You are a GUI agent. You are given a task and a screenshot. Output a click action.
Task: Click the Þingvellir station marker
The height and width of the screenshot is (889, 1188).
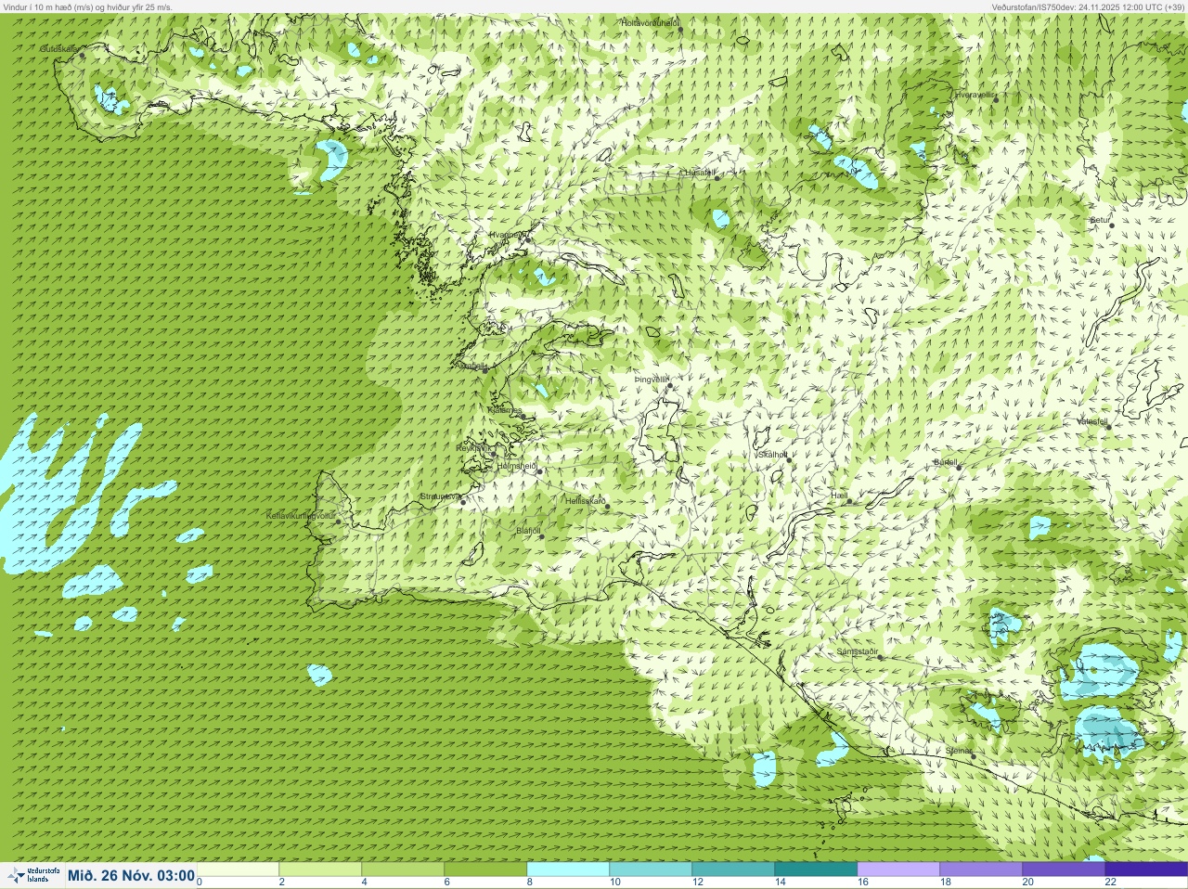(x=669, y=385)
